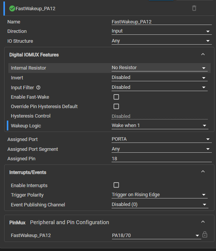
Task: Open the Direction dropdown
Action: click(x=162, y=31)
